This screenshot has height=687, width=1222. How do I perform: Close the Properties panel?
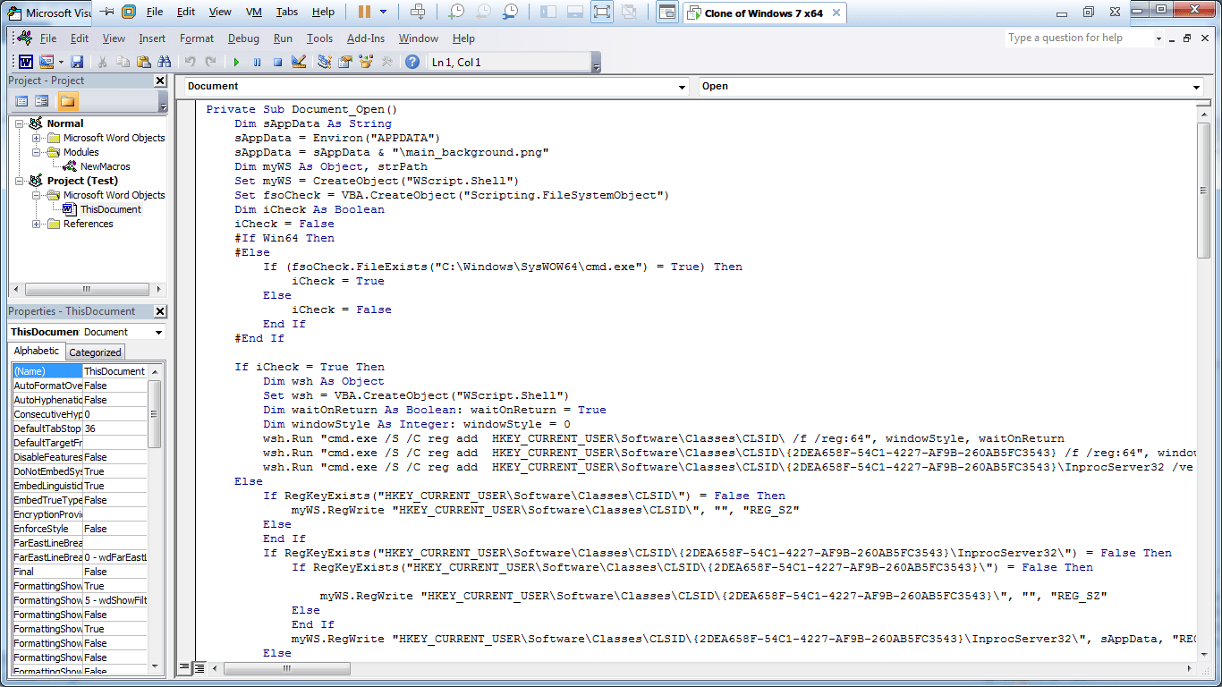[x=160, y=311]
